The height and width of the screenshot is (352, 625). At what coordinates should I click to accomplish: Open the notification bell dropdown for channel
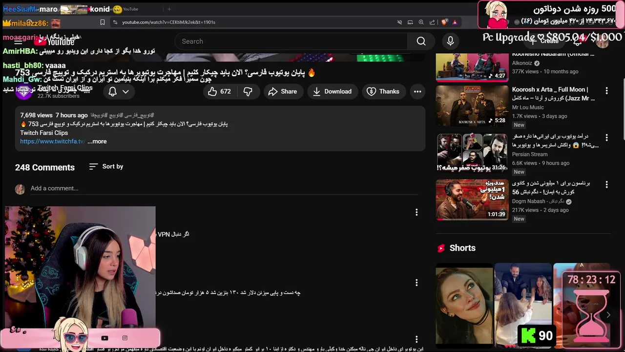pos(119,91)
